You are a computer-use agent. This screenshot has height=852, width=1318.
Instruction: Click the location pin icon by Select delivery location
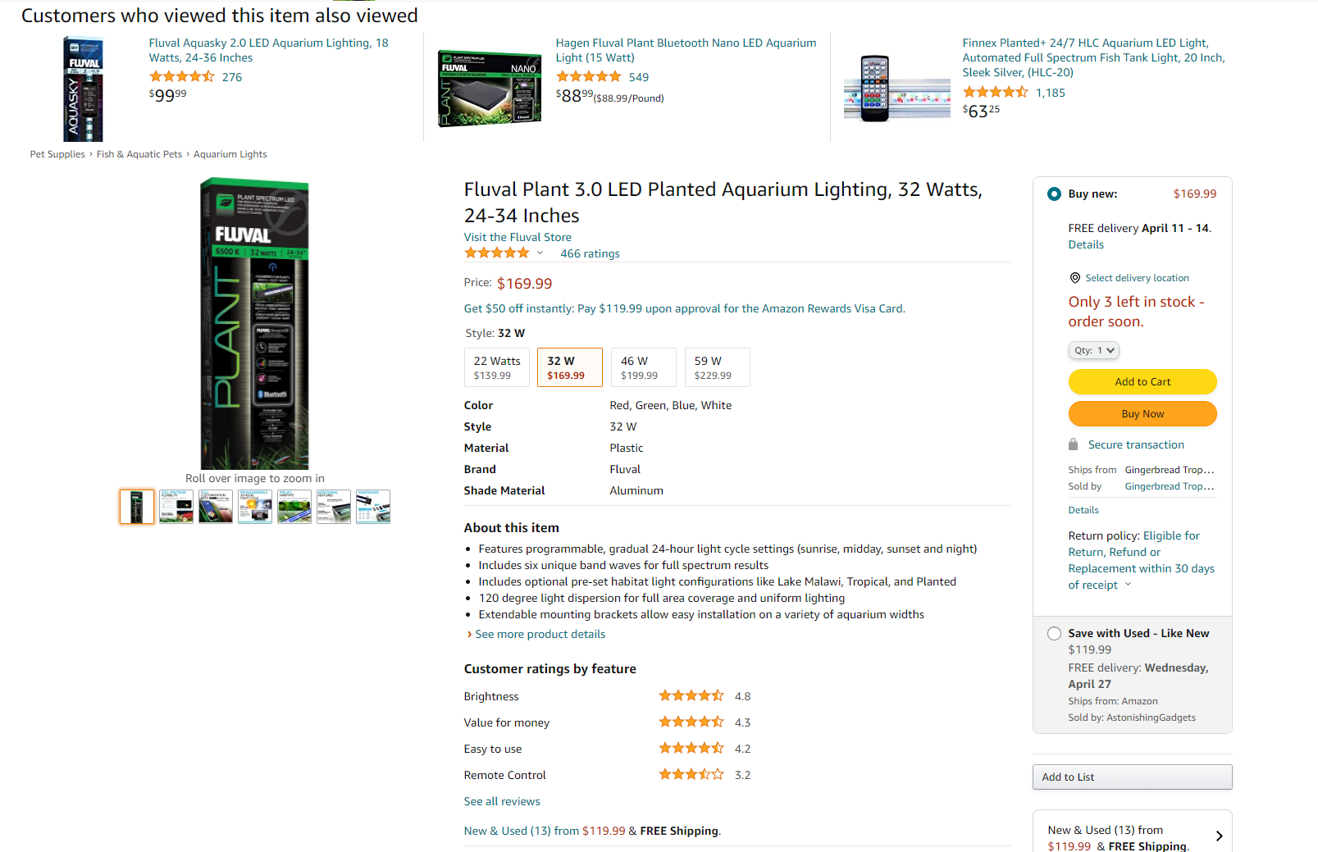1074,278
